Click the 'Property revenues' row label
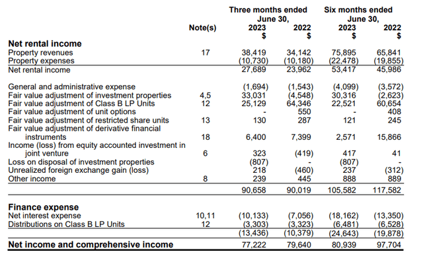Screen dimensions: 423x254 pyautogui.click(x=40, y=53)
